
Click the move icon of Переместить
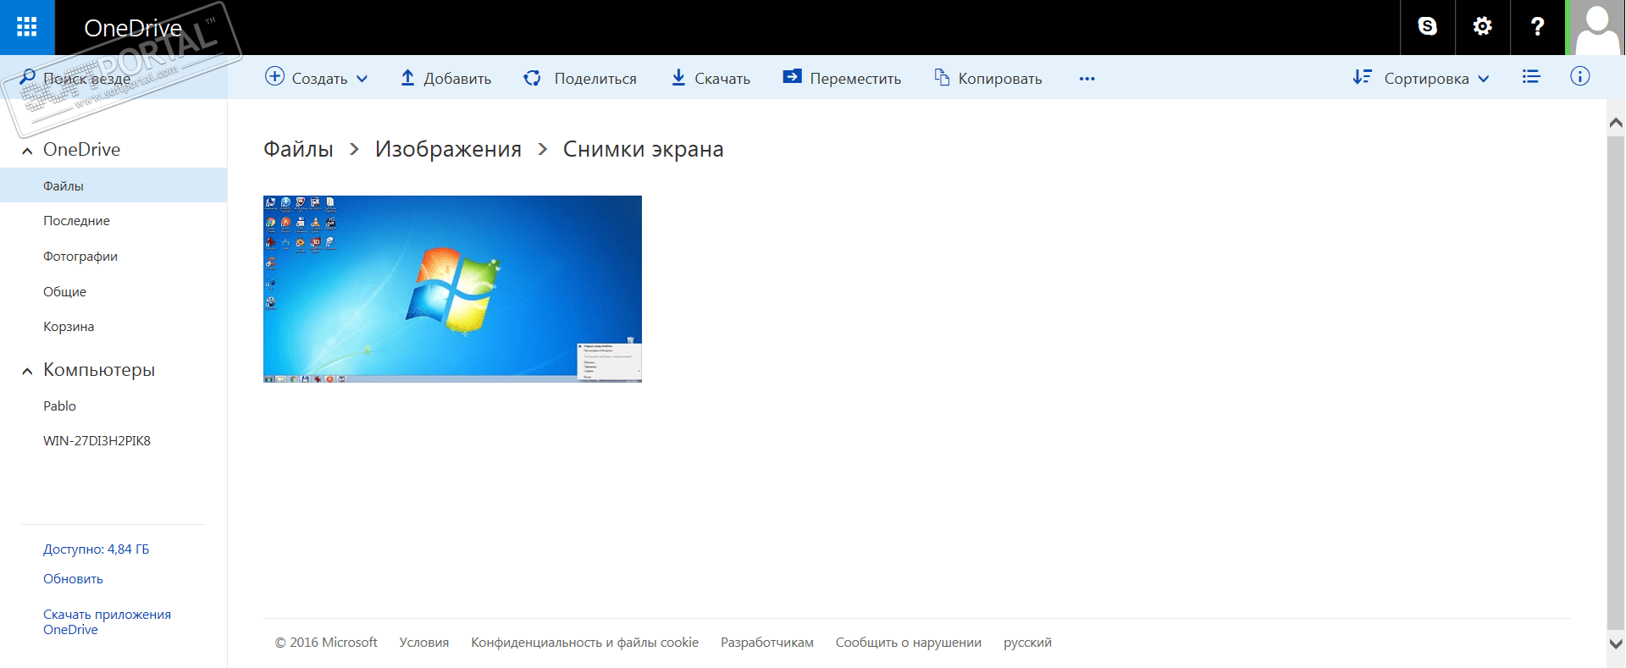pos(792,77)
